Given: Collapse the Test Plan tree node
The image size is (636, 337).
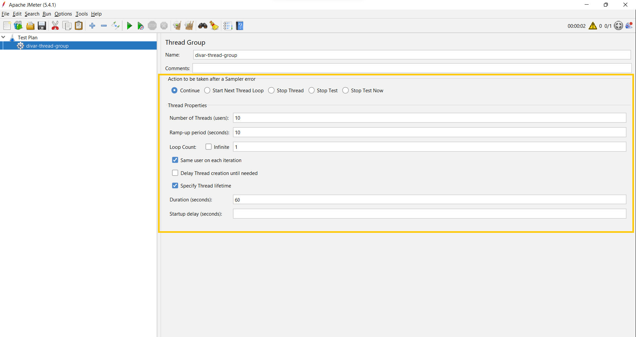Looking at the screenshot, I should (x=3, y=37).
